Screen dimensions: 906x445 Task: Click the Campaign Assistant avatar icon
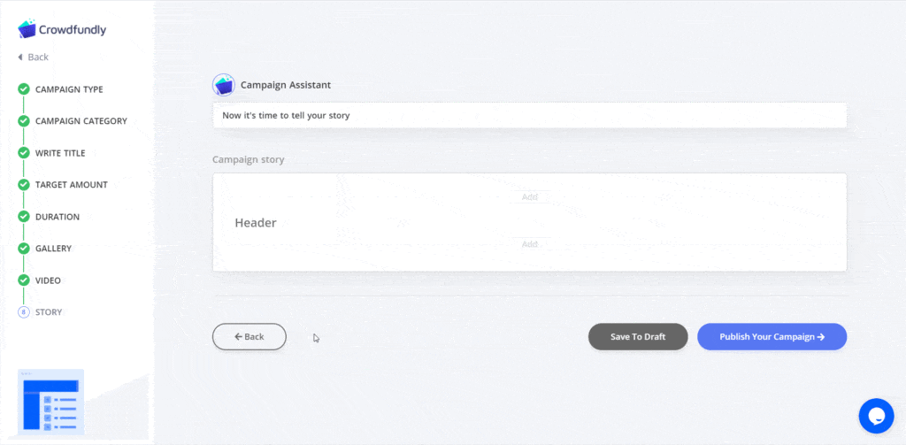pos(224,85)
